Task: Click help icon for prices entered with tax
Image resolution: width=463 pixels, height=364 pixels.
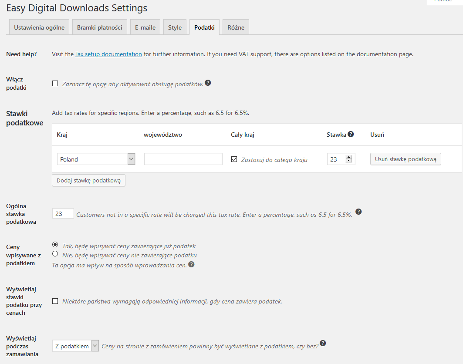Action: 191,264
